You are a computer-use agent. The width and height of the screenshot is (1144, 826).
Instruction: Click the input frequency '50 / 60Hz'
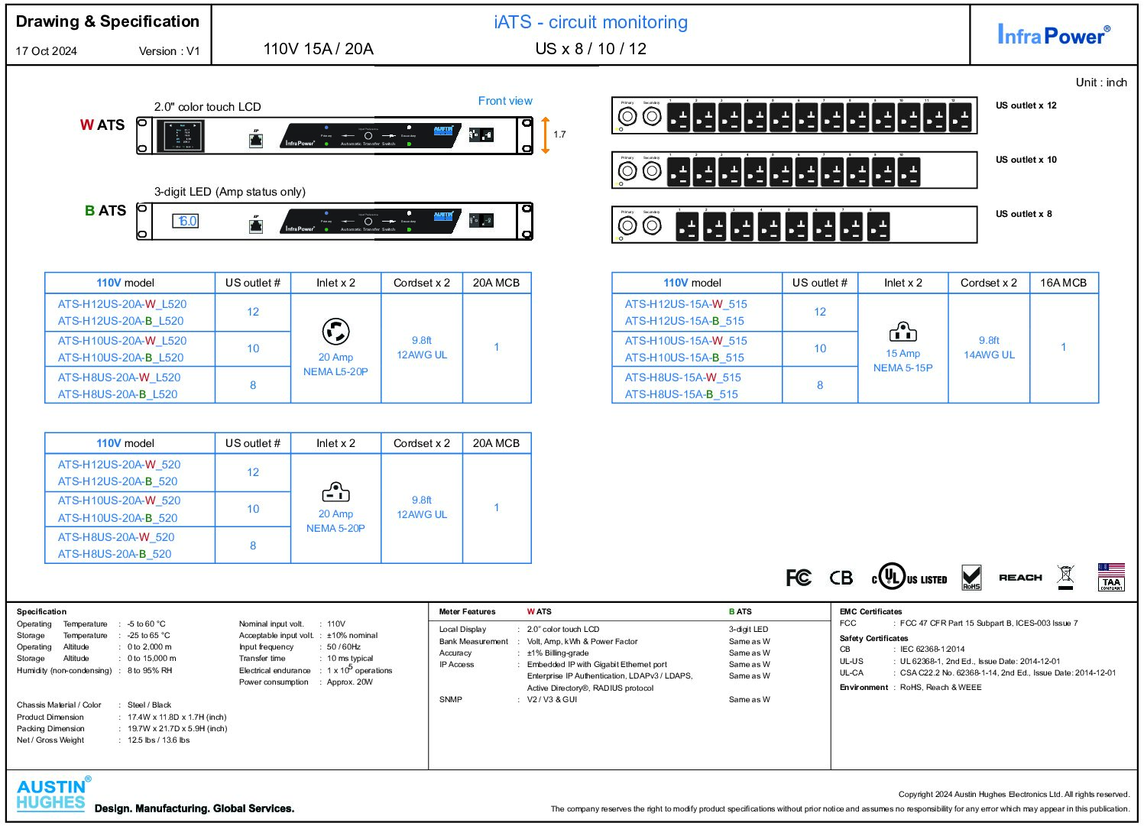[x=344, y=647]
